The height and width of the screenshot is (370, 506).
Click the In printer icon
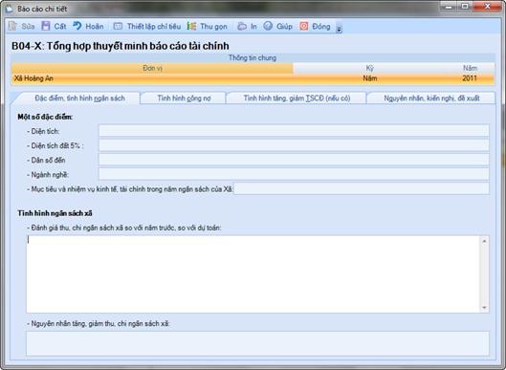[242, 26]
